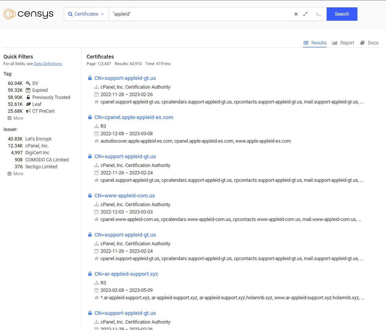Click the count '40.83K' beside Let's Encrypt
This screenshot has width=386, height=330.
click(15, 139)
